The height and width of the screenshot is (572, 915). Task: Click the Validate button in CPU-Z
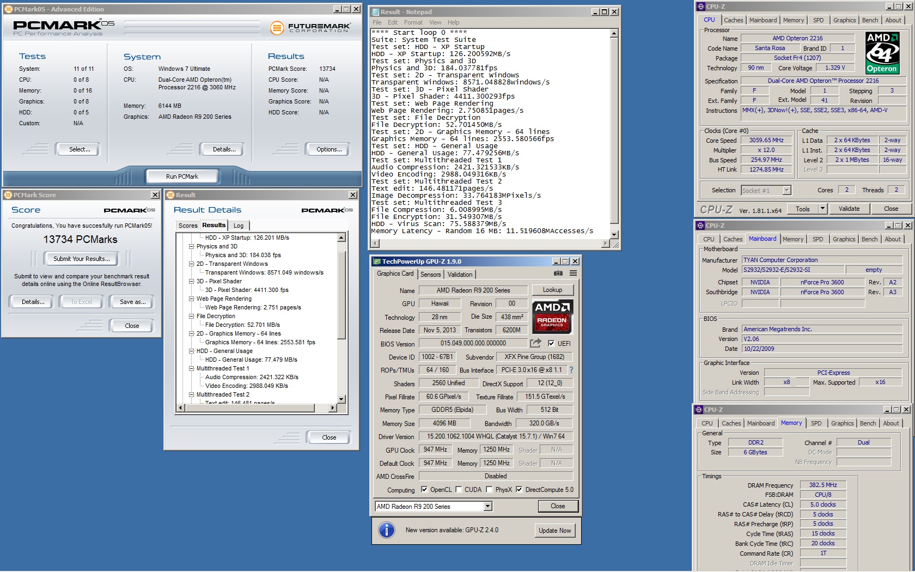coord(849,209)
